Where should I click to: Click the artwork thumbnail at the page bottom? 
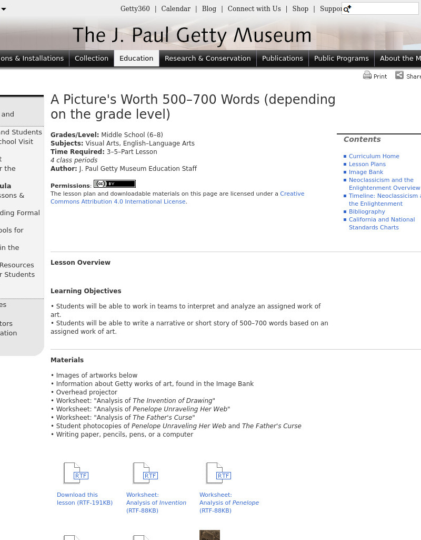point(209,535)
